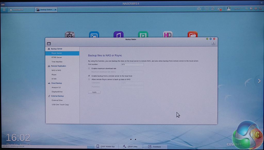Open the search magnifier icon
Image resolution: width=264 pixels, height=150 pixels.
(x=246, y=8)
